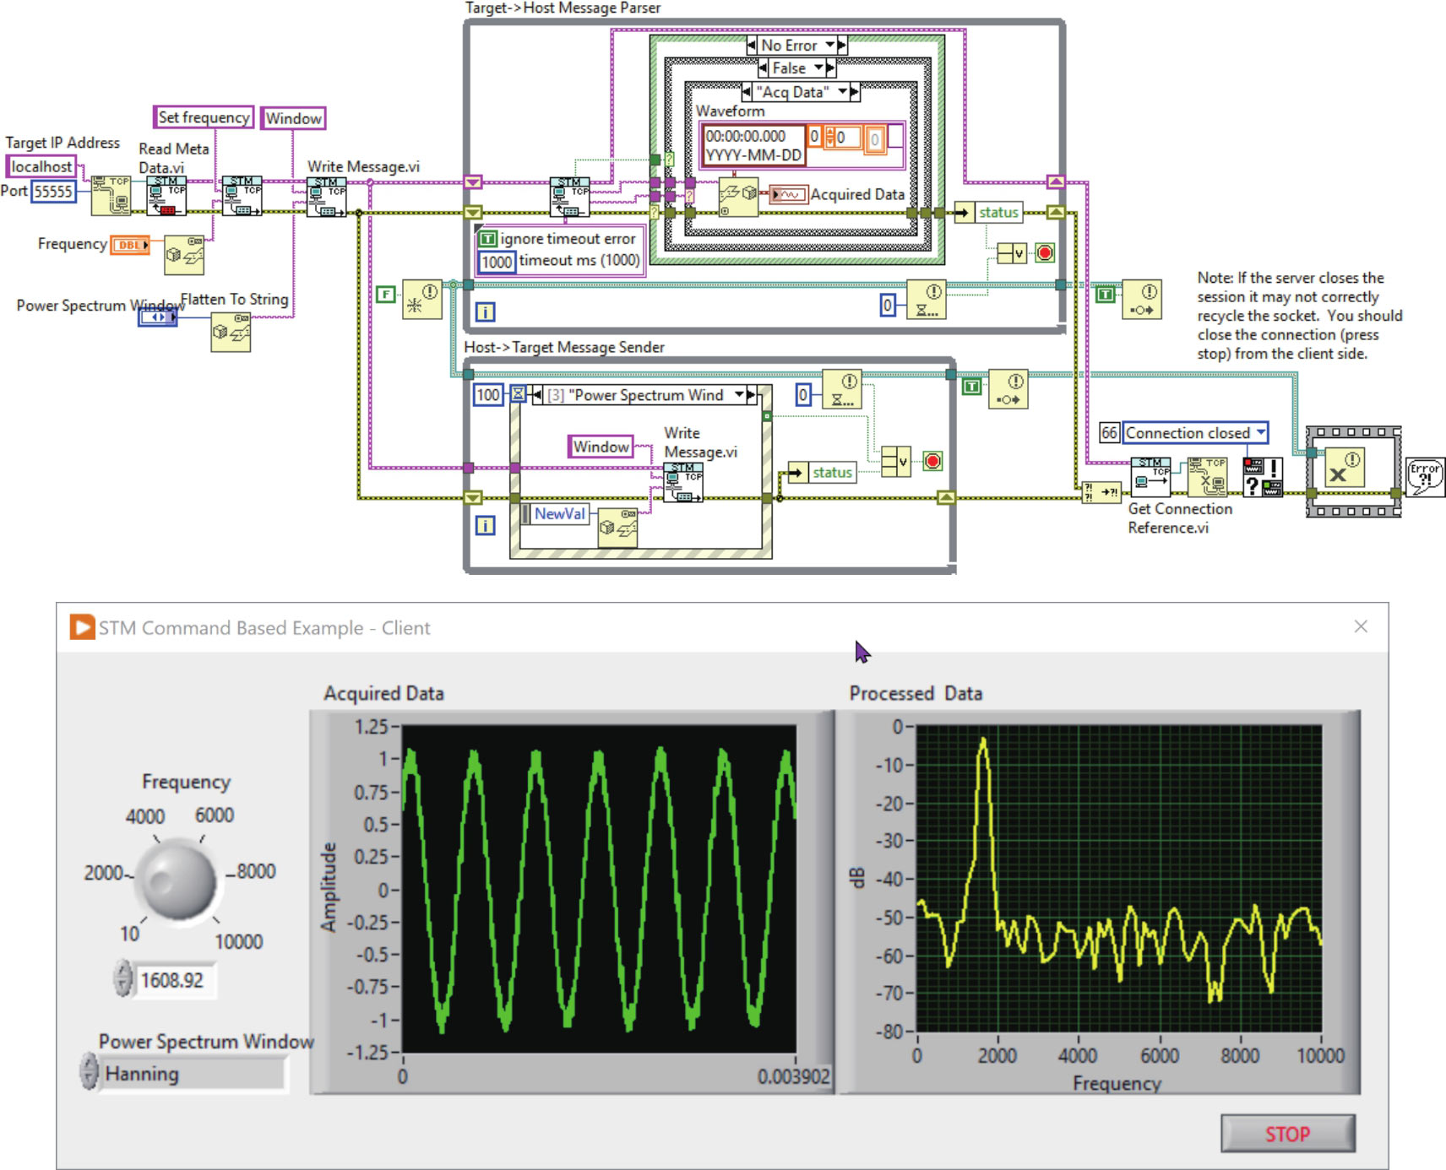The height and width of the screenshot is (1170, 1446).
Task: Open the Power Spectrum Wind event case selector
Action: click(739, 395)
